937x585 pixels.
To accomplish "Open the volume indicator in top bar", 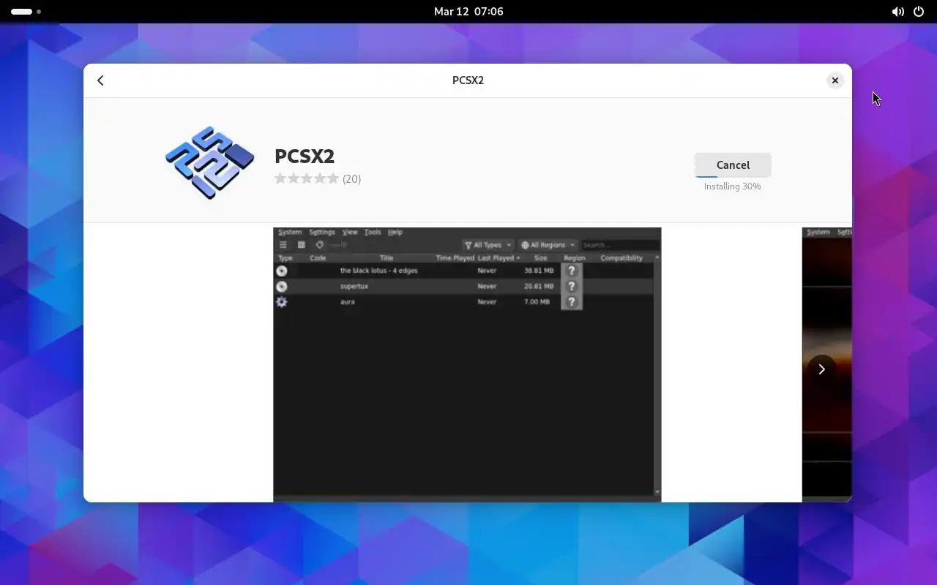I will point(897,12).
